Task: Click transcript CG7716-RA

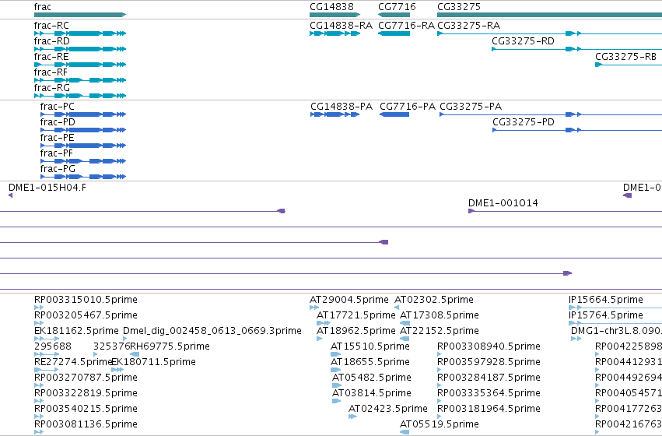Action: [x=394, y=33]
